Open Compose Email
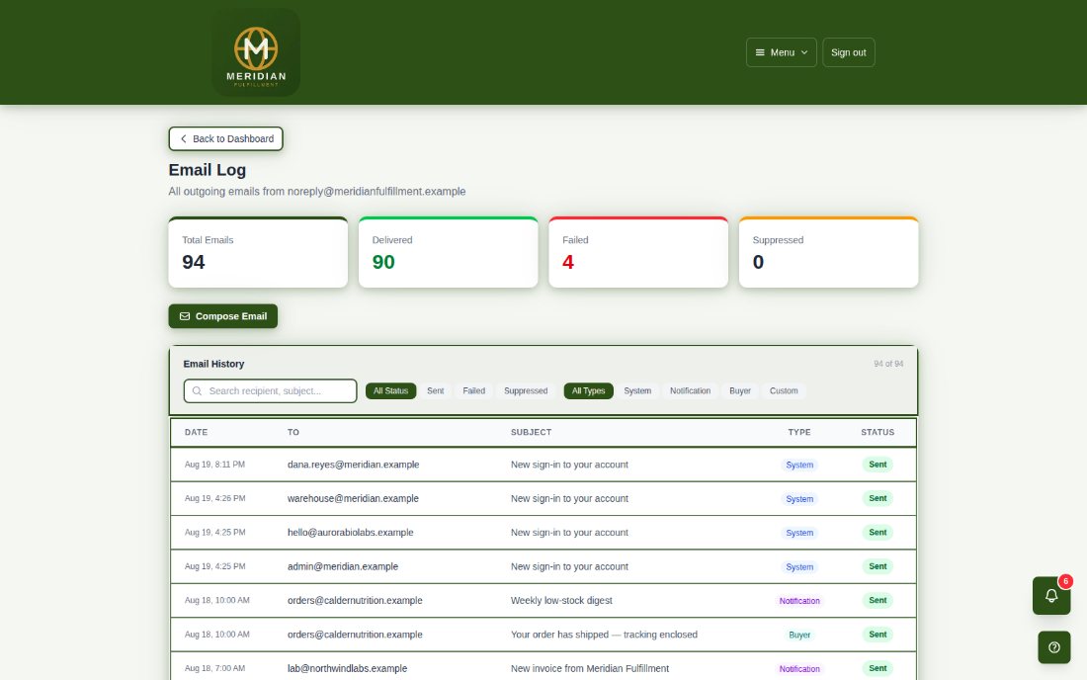 pyautogui.click(x=222, y=316)
